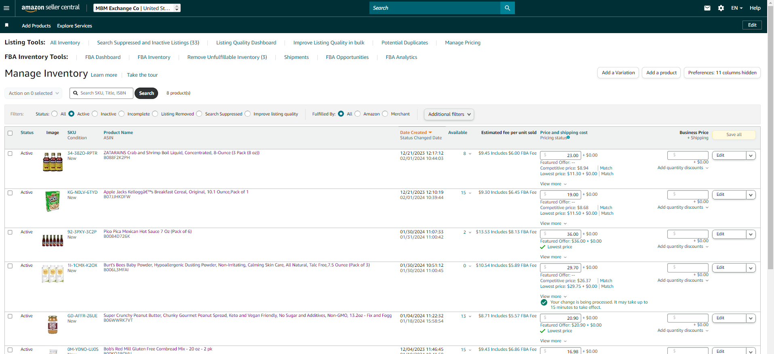Expand available quantity chevron for Zatarains
The width and height of the screenshot is (774, 354).
pyautogui.click(x=470, y=154)
